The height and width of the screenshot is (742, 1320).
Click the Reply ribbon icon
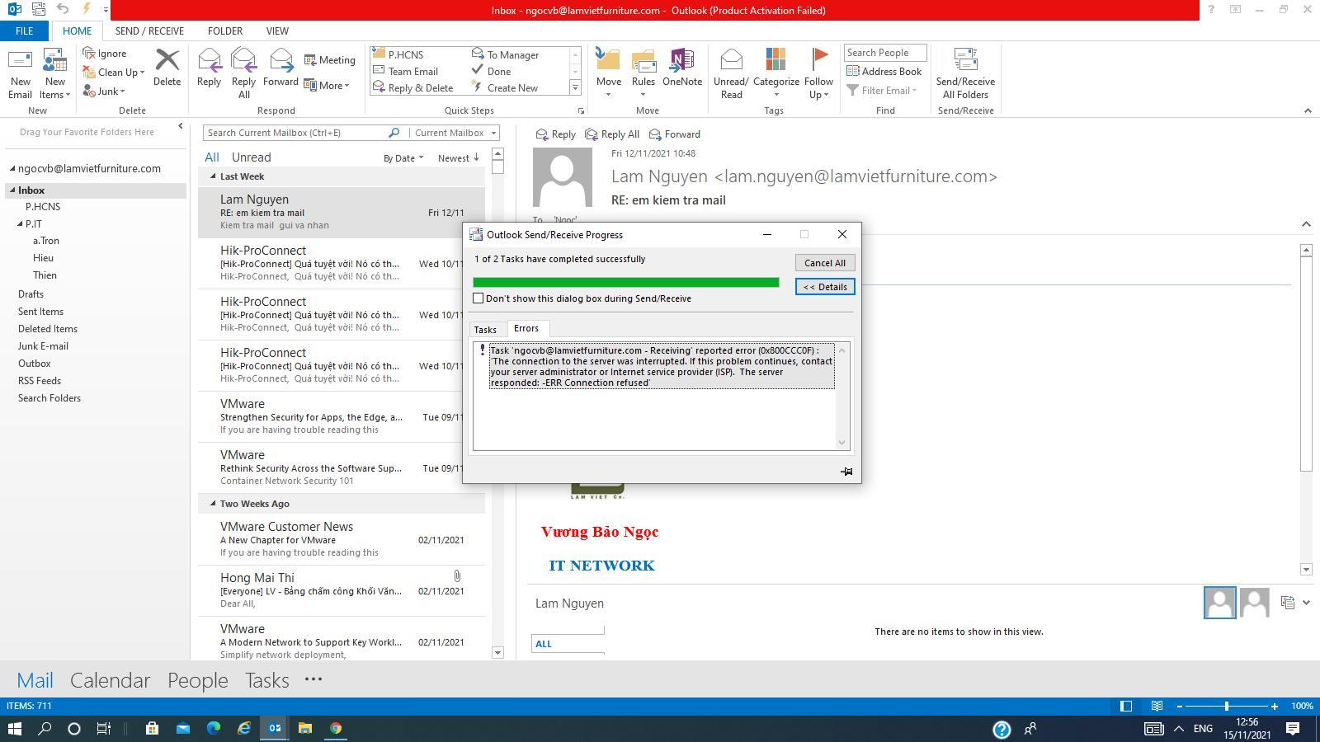(x=209, y=68)
